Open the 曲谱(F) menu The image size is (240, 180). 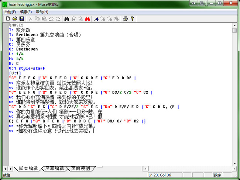[10, 12]
